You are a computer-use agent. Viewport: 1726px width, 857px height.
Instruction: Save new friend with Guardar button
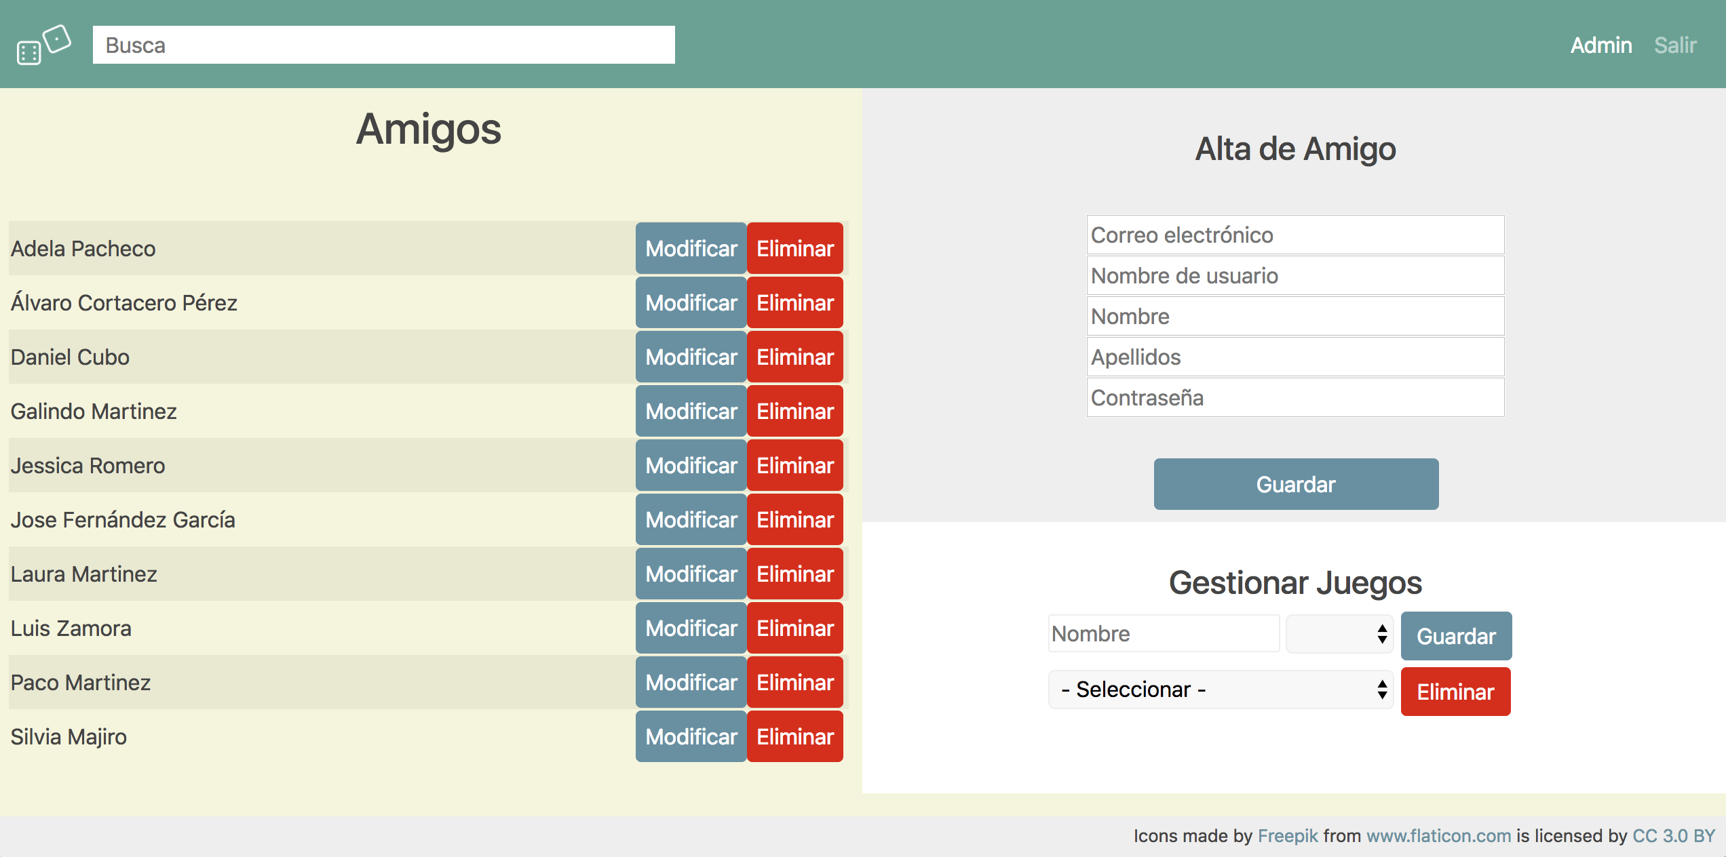1295,485
